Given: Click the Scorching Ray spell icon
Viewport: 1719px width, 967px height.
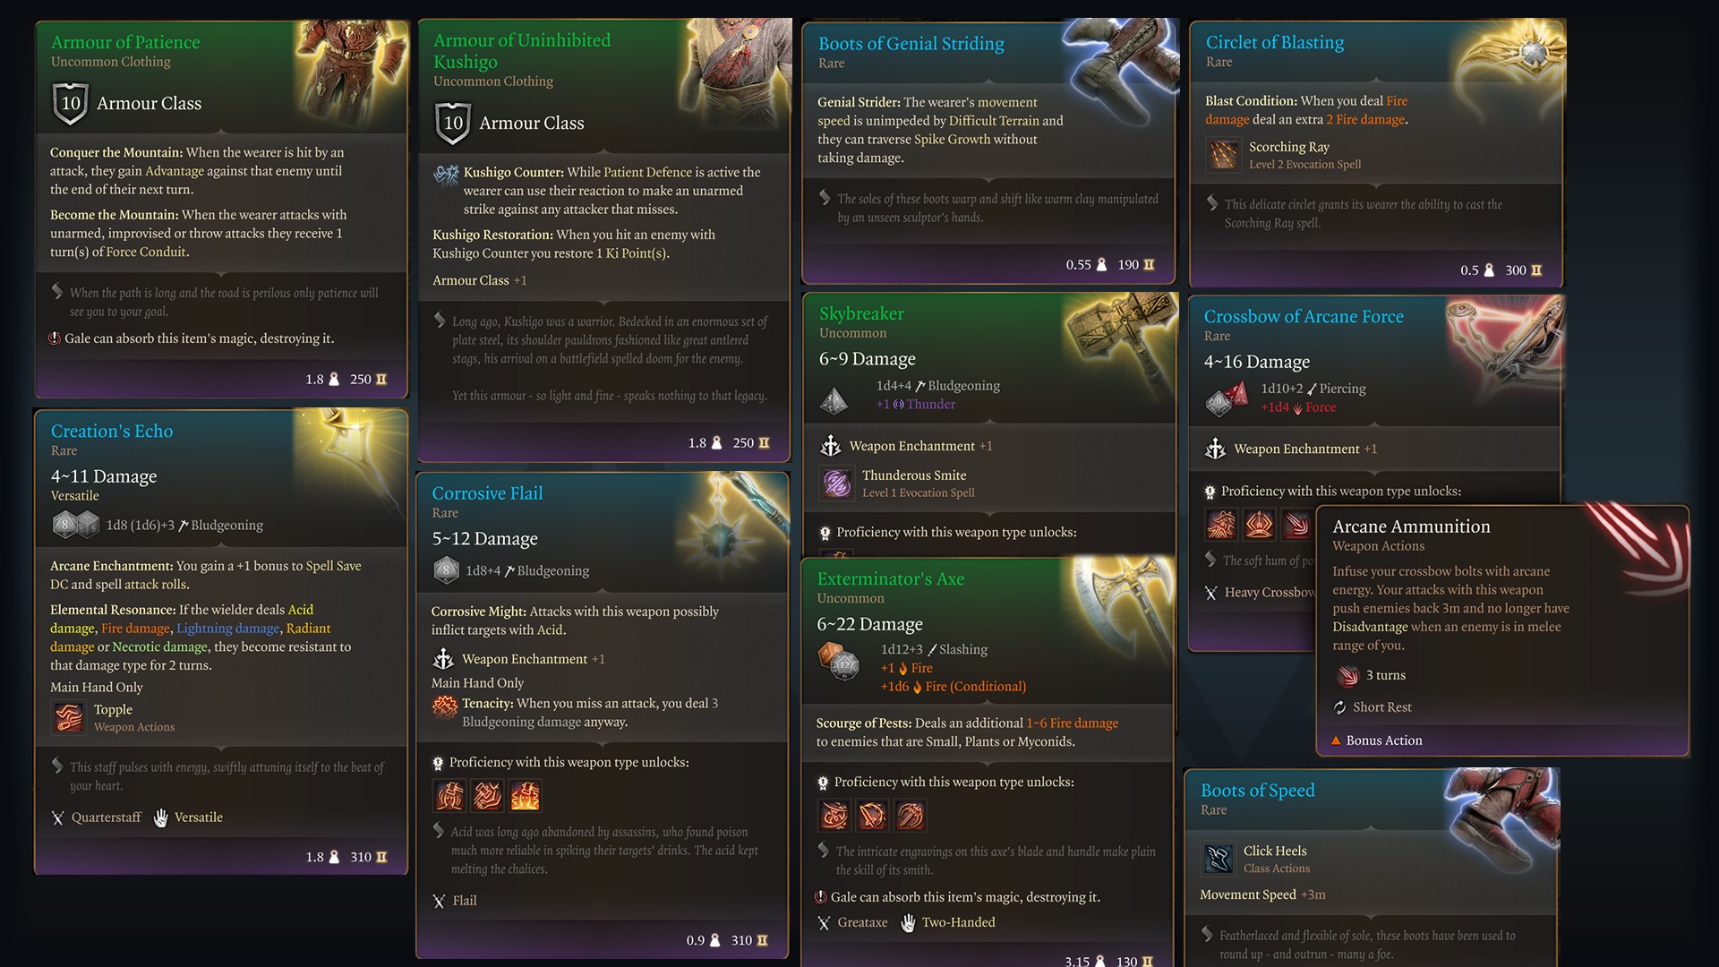Looking at the screenshot, I should pyautogui.click(x=1222, y=155).
